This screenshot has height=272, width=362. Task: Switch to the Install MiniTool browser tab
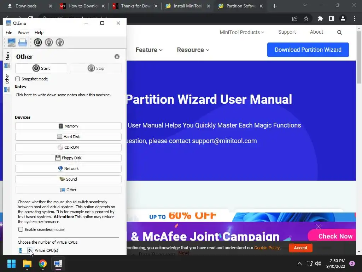187,6
